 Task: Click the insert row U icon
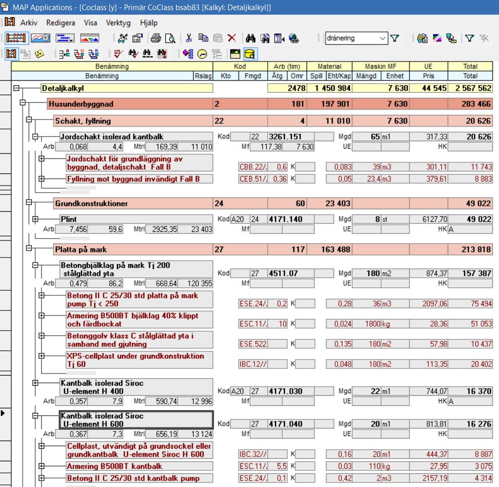(x=79, y=54)
